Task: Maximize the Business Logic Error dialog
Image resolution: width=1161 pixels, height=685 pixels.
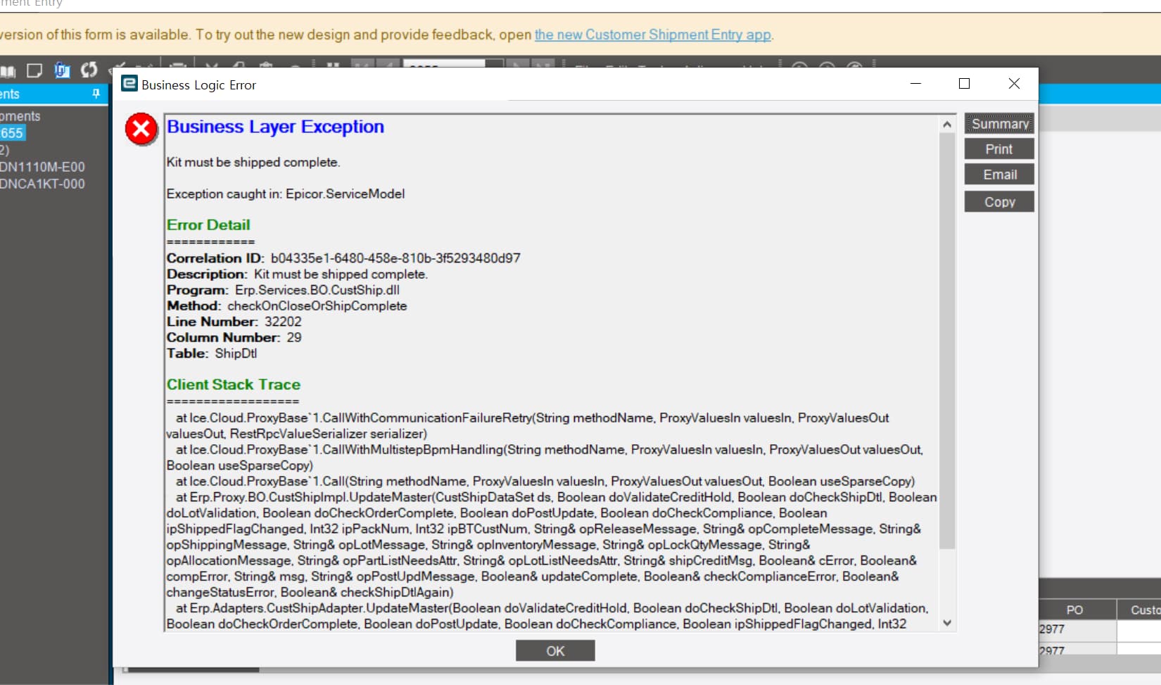Action: click(965, 84)
